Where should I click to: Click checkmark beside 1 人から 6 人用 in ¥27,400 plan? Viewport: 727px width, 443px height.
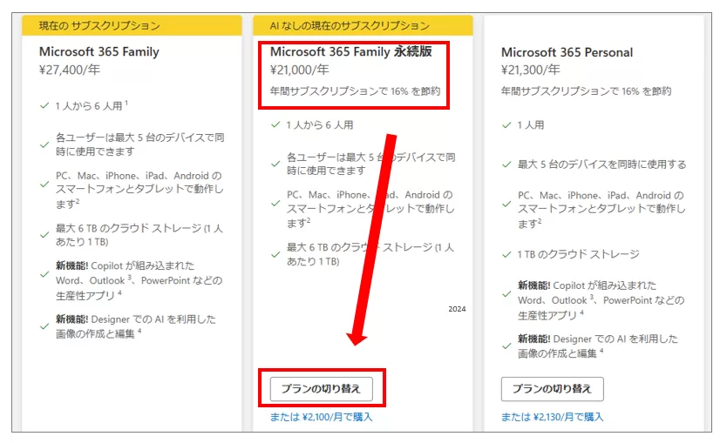(x=44, y=104)
